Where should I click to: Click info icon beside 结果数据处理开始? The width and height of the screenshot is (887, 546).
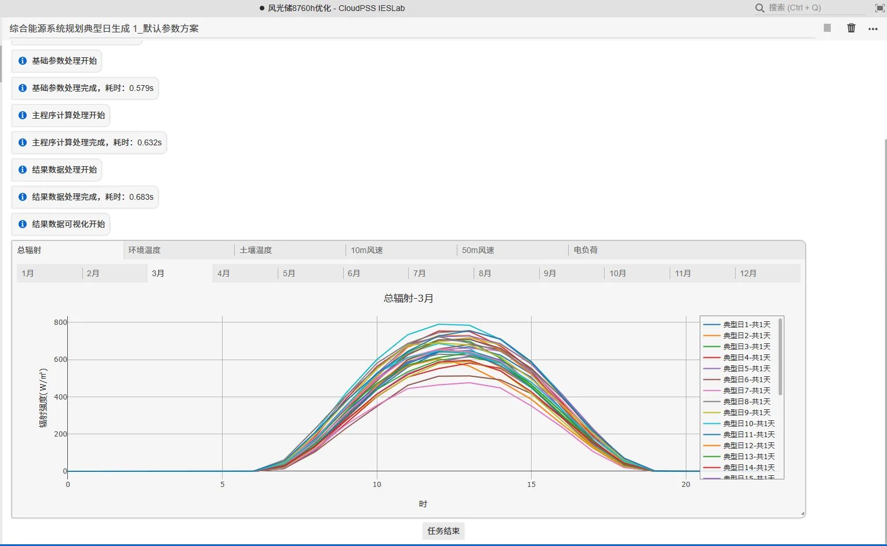click(23, 170)
